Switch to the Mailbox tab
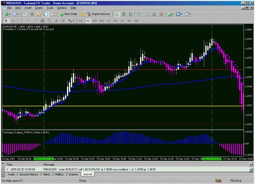Viewport: 255px width, 184px height. [60, 174]
